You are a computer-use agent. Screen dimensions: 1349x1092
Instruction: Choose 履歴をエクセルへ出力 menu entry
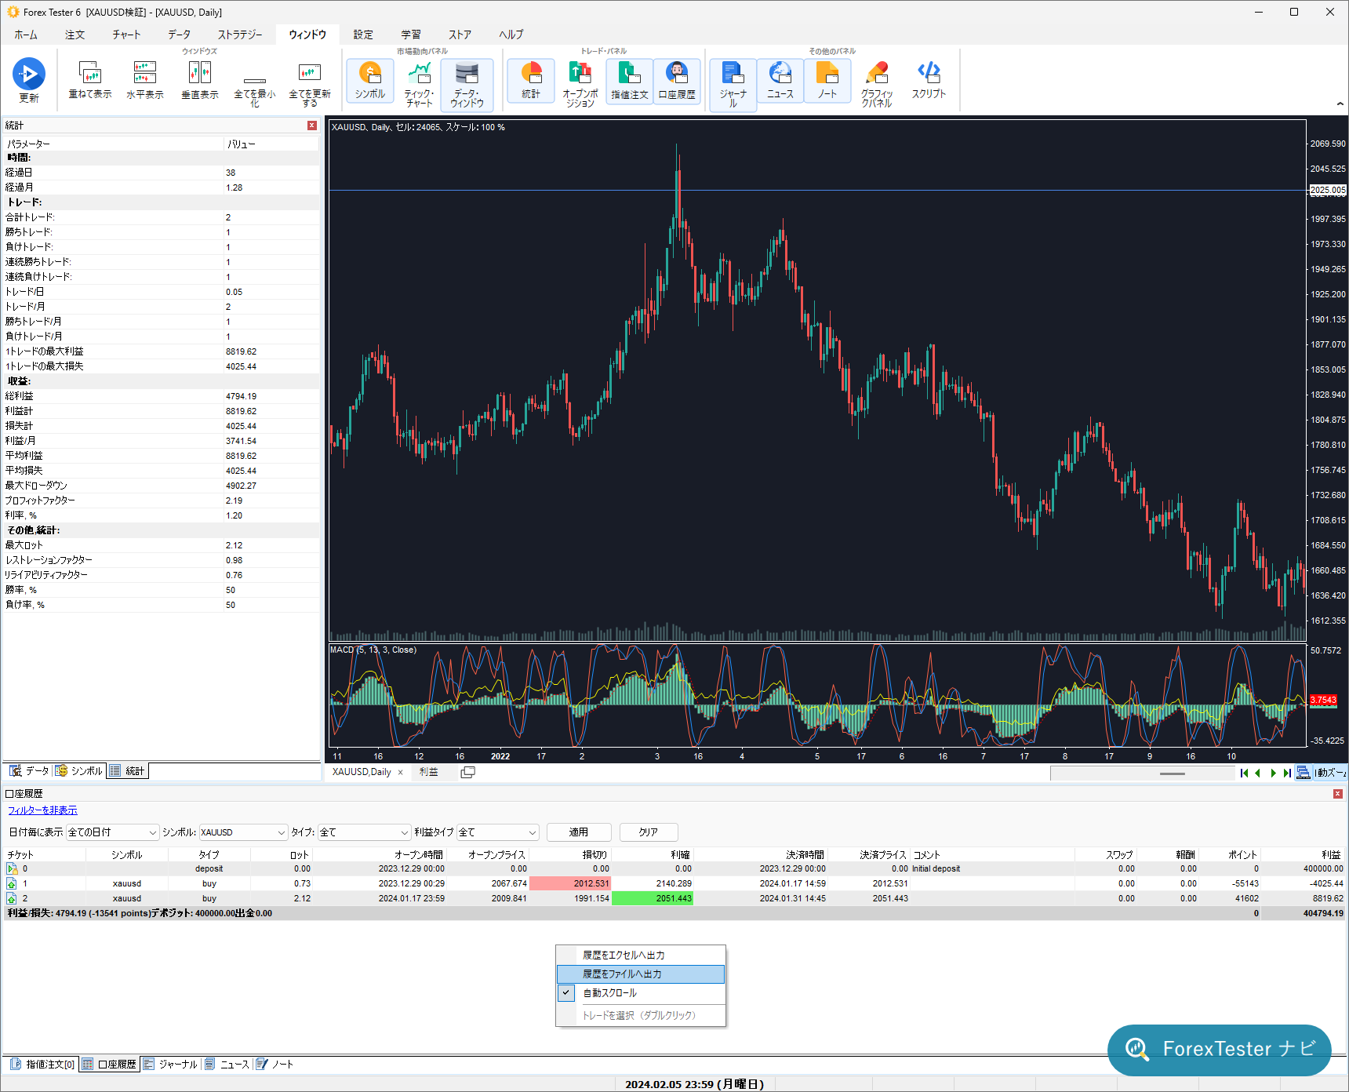click(640, 955)
